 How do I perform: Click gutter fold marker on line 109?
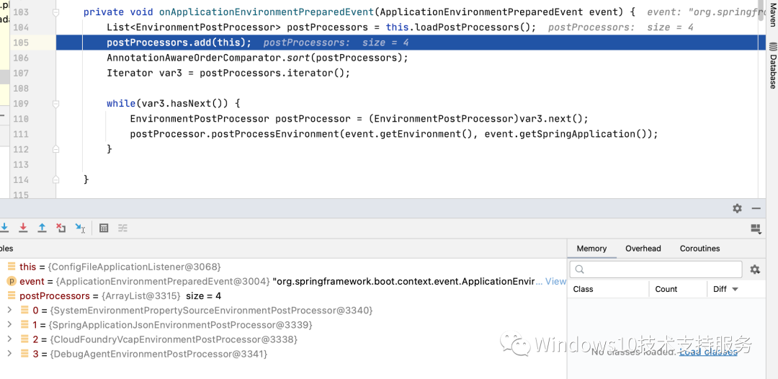[55, 104]
